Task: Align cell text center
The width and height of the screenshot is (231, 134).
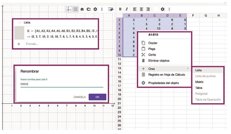Action: pyautogui.click(x=141, y=9)
